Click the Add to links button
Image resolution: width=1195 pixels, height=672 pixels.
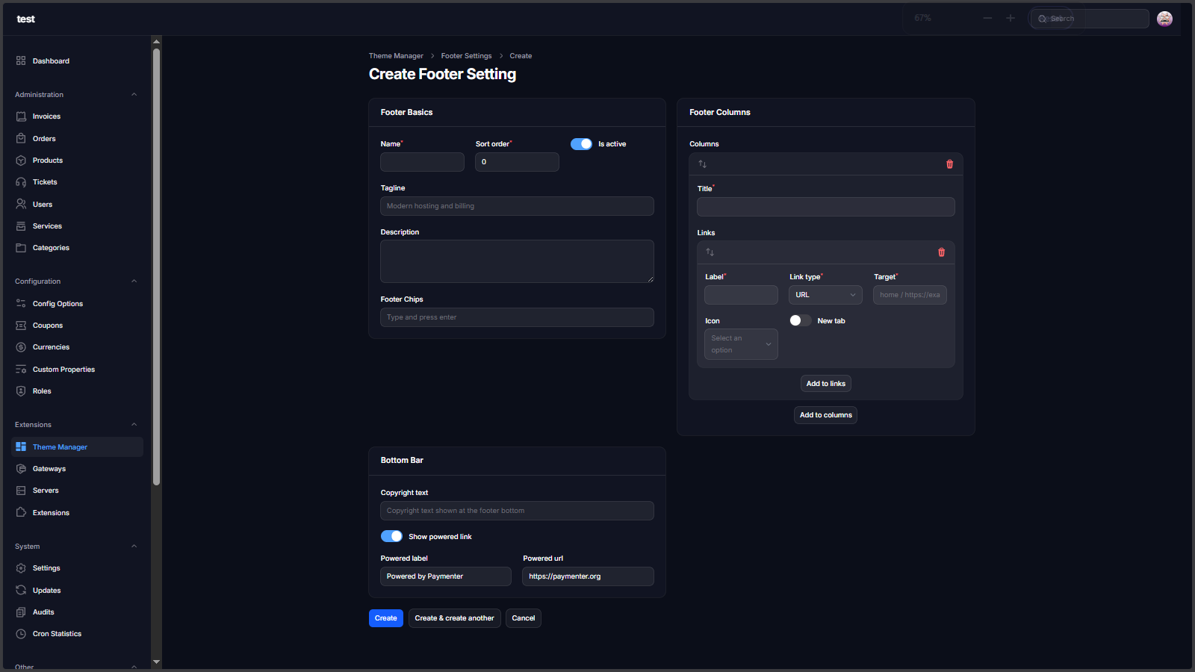825,384
